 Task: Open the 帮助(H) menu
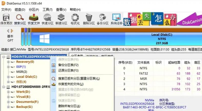point(75,10)
